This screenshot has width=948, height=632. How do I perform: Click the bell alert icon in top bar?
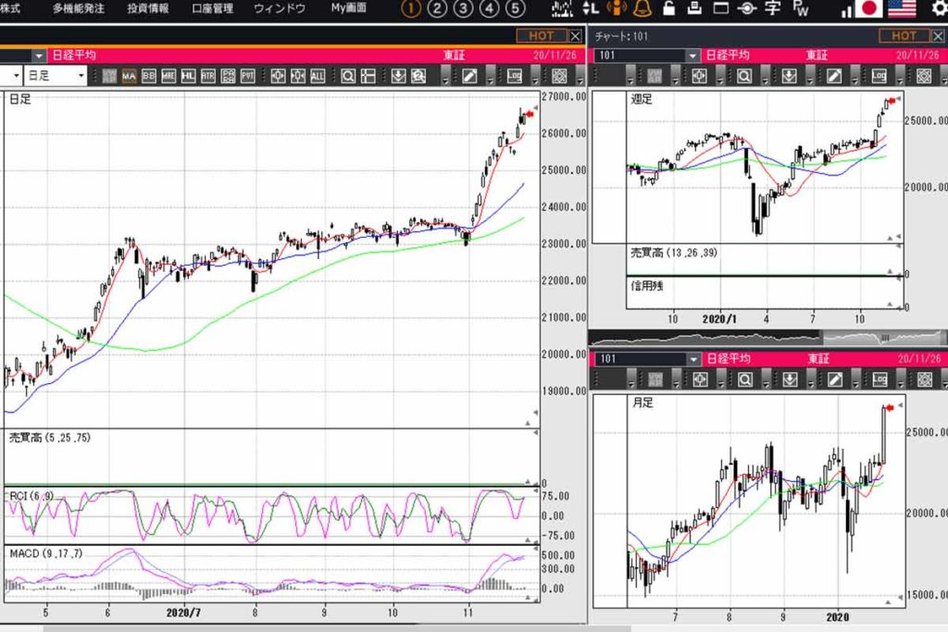(x=642, y=9)
